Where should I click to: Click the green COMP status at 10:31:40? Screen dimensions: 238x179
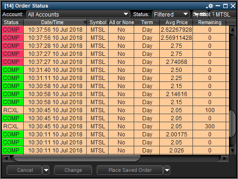(x=12, y=70)
